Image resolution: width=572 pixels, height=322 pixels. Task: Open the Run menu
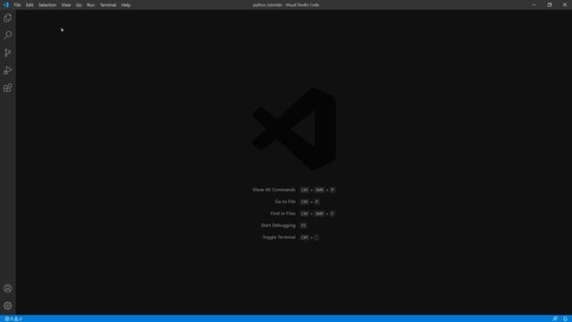(x=91, y=5)
